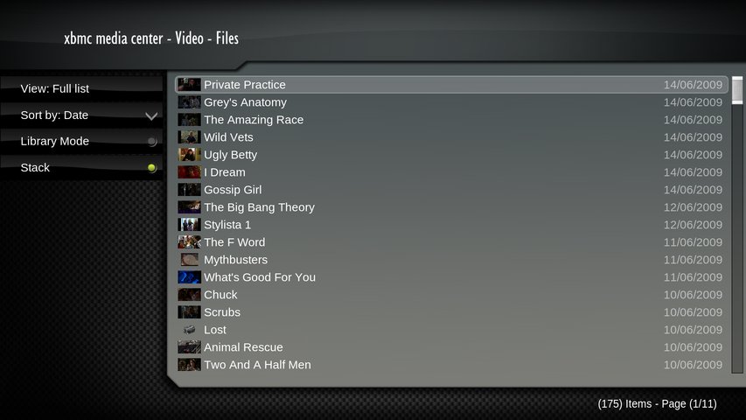Open the Private Practice entry
The image size is (746, 420).
click(x=451, y=85)
